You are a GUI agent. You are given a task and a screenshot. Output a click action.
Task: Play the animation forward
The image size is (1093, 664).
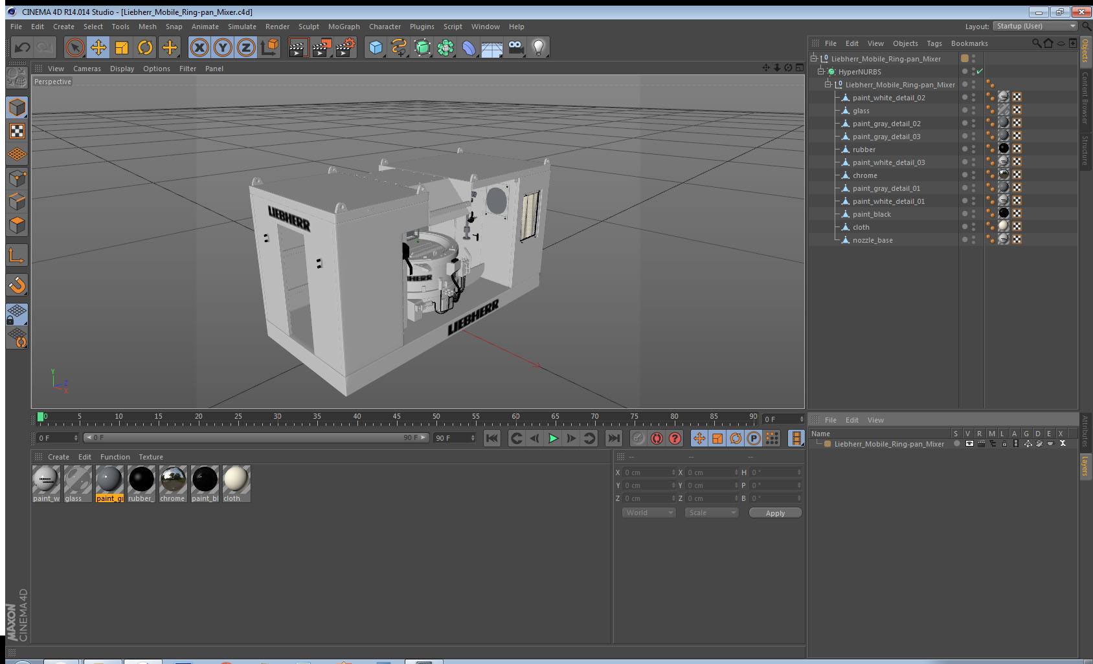(x=553, y=438)
